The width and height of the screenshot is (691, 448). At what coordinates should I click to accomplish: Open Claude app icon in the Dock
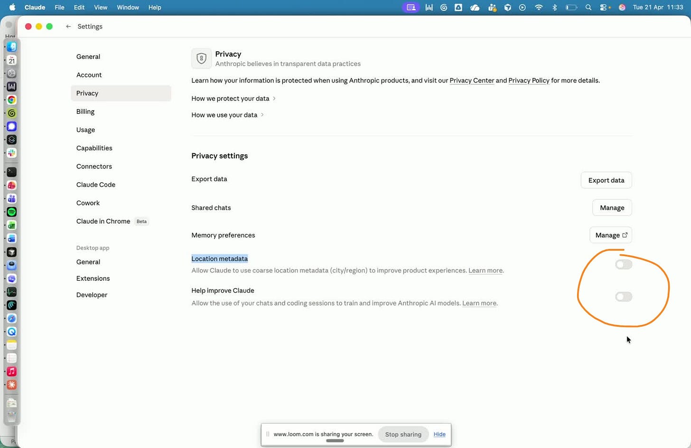[12, 385]
